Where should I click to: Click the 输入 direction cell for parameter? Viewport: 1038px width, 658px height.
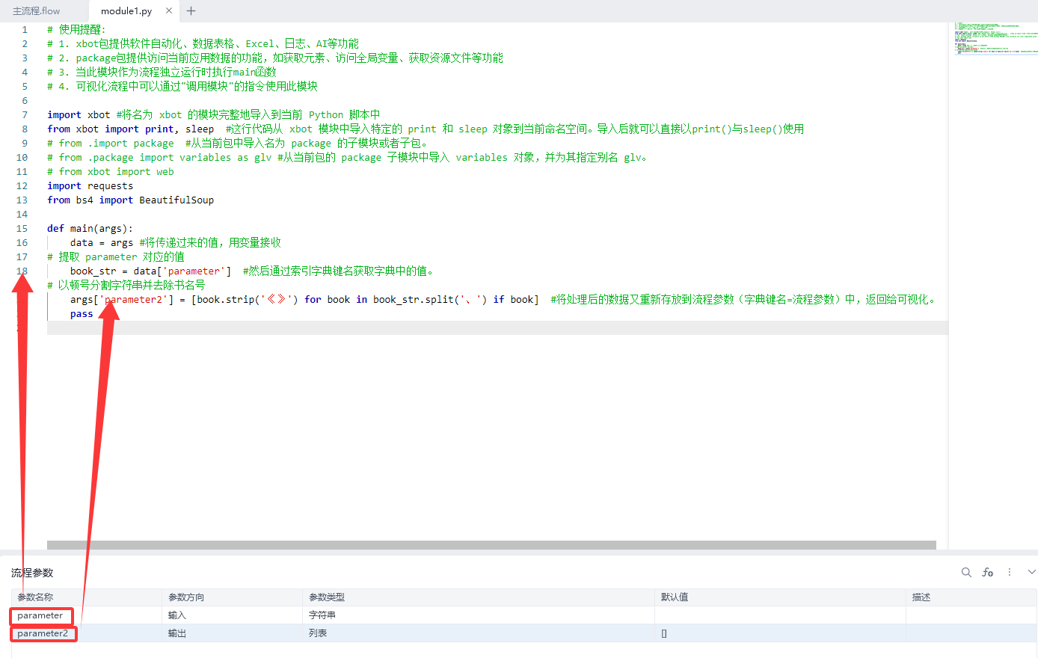[177, 615]
